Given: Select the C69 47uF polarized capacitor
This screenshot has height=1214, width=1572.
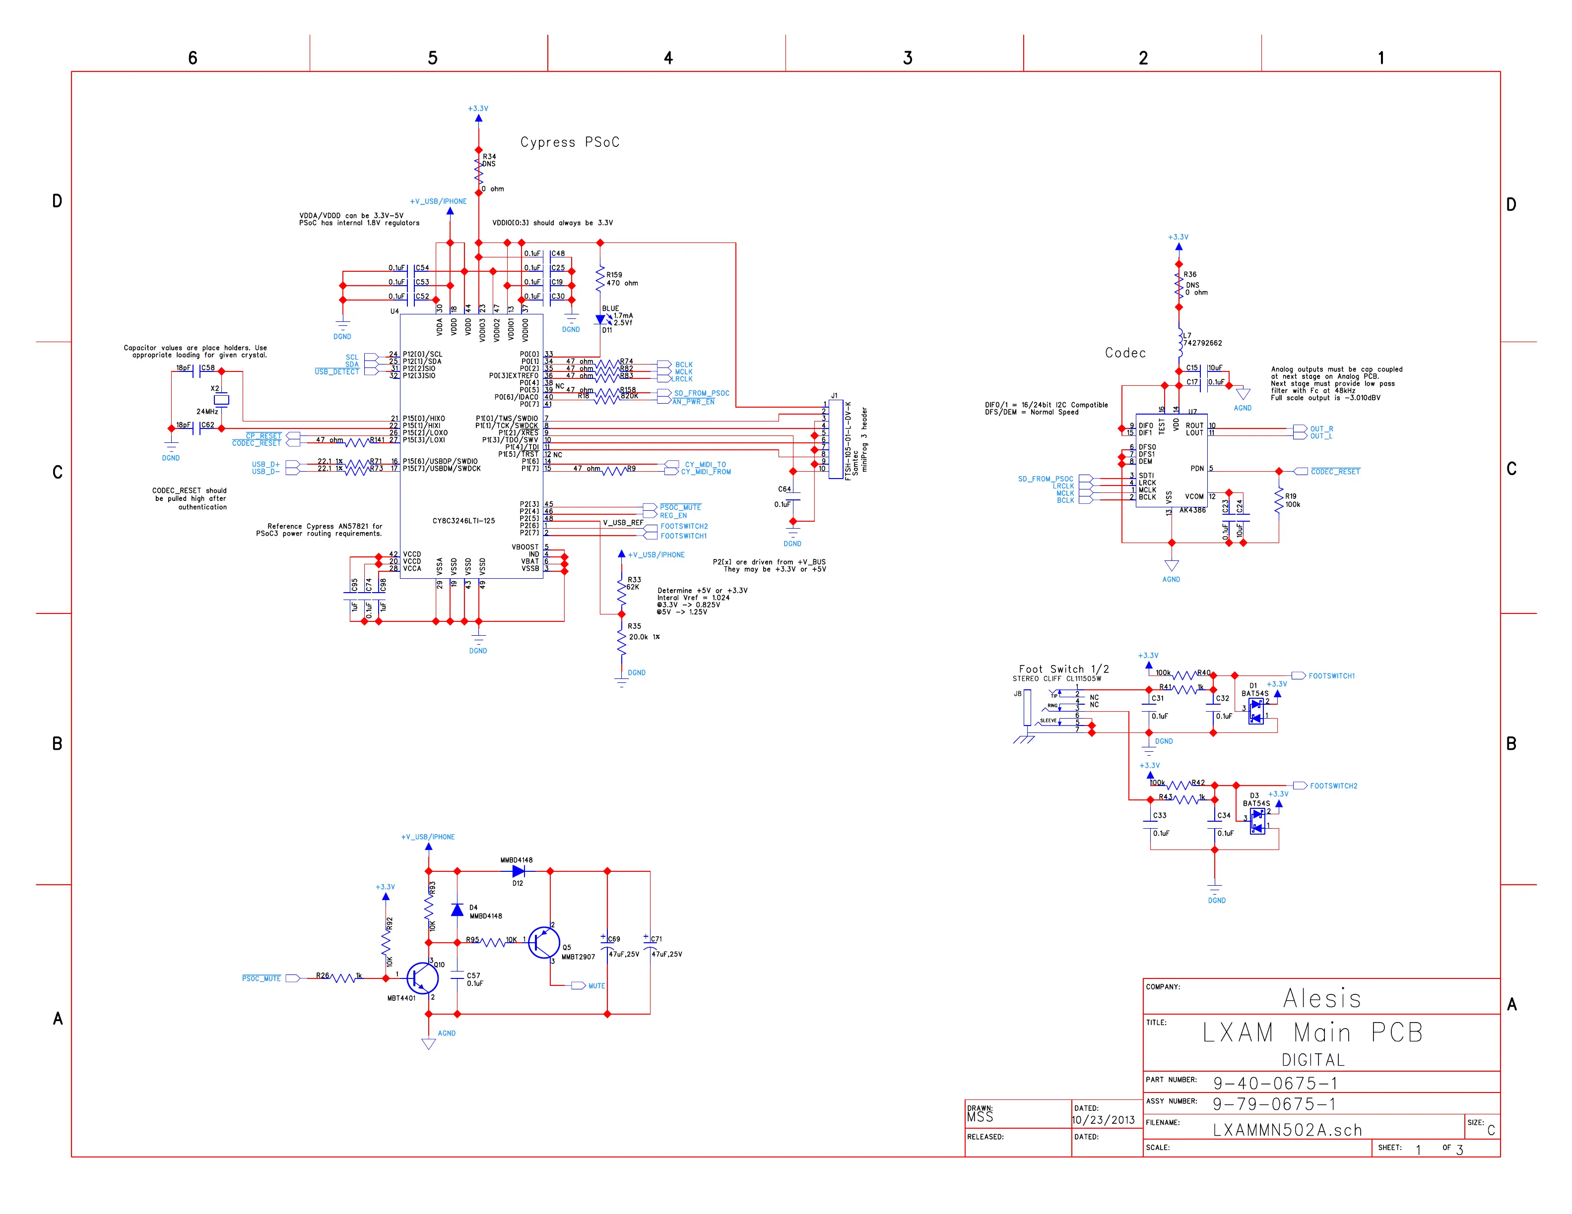Looking at the screenshot, I should 607,944.
